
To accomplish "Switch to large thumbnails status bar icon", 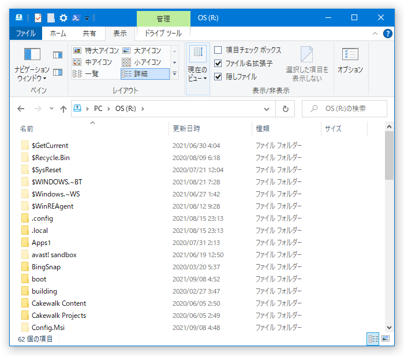I will (x=386, y=339).
